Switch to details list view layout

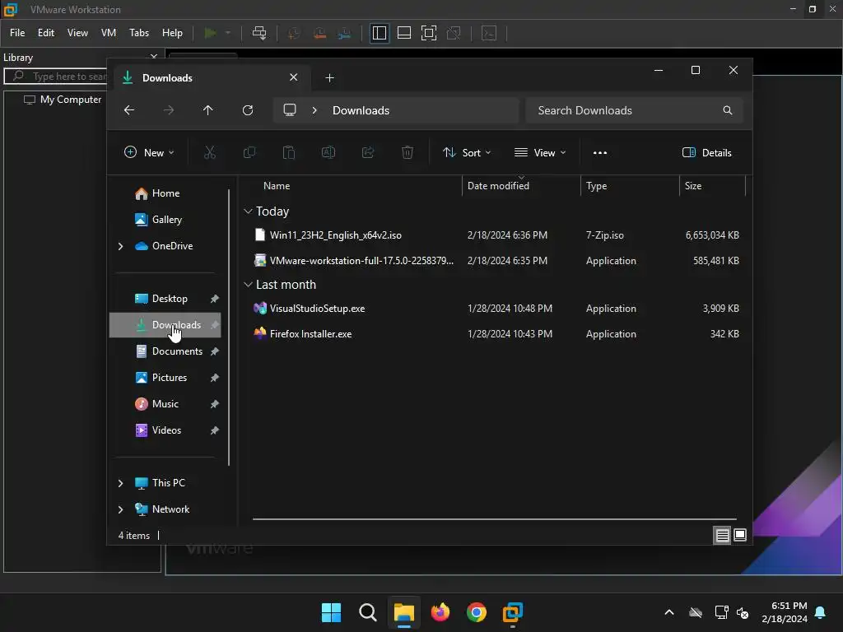click(722, 535)
